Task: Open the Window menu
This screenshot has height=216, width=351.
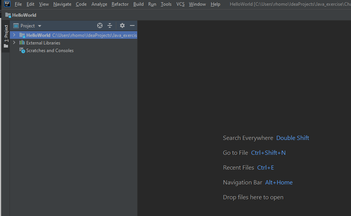Action: [197, 4]
